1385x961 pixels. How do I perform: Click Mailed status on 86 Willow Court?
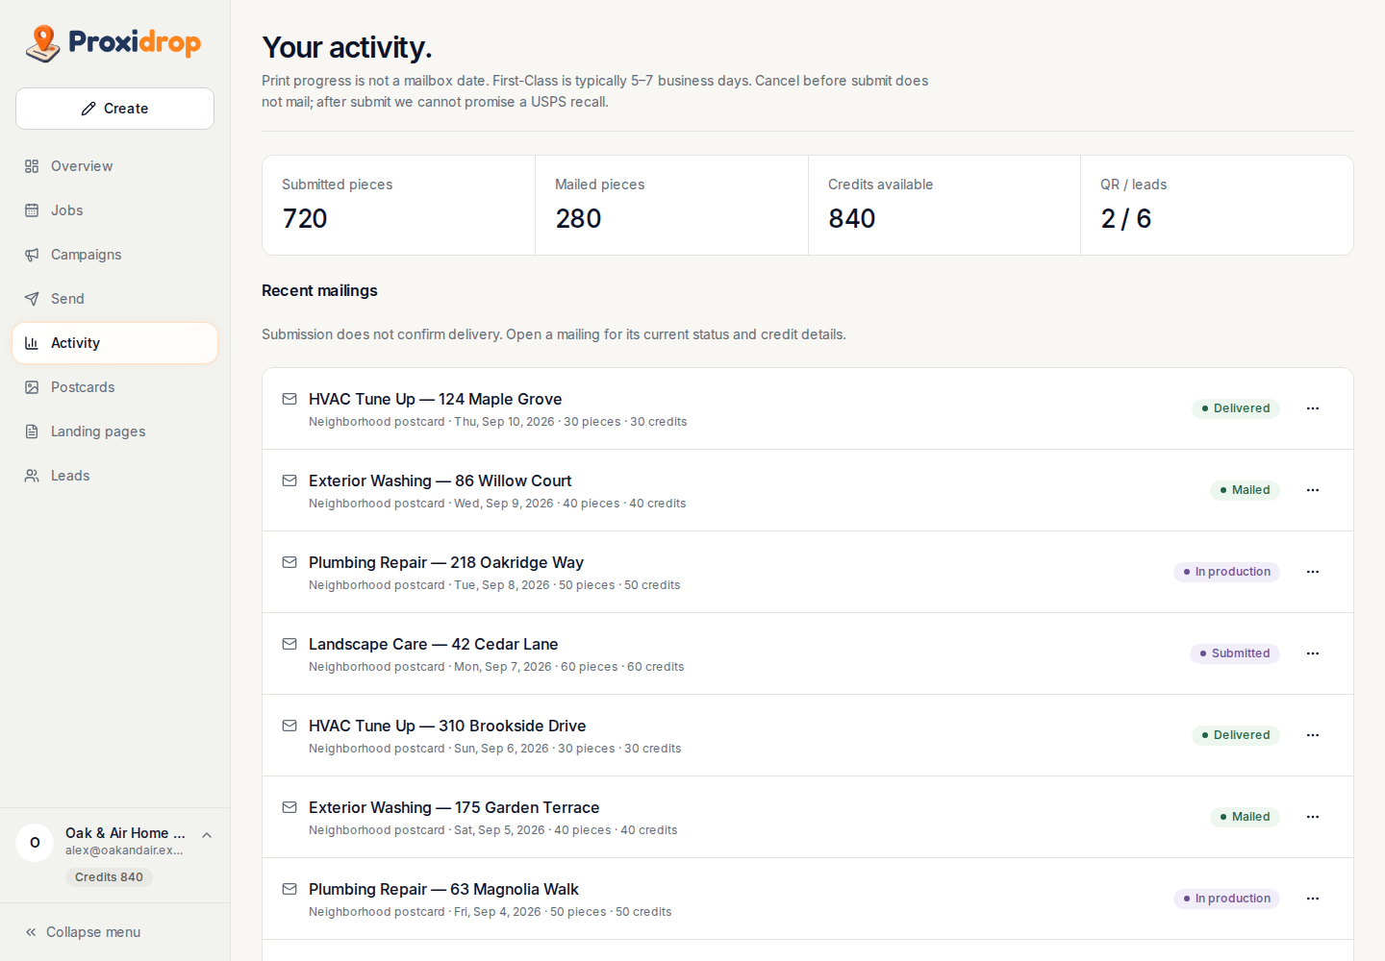[1245, 490]
